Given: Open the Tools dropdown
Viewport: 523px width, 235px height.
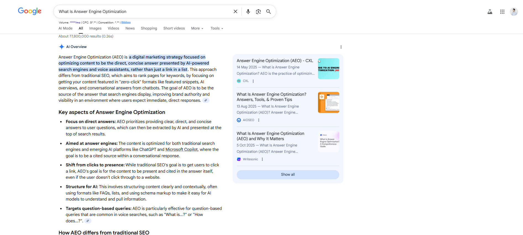Looking at the screenshot, I should (217, 28).
